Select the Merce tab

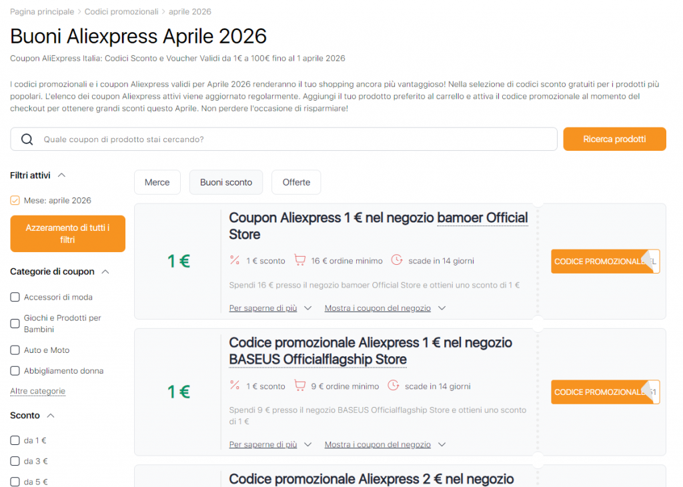[157, 181]
